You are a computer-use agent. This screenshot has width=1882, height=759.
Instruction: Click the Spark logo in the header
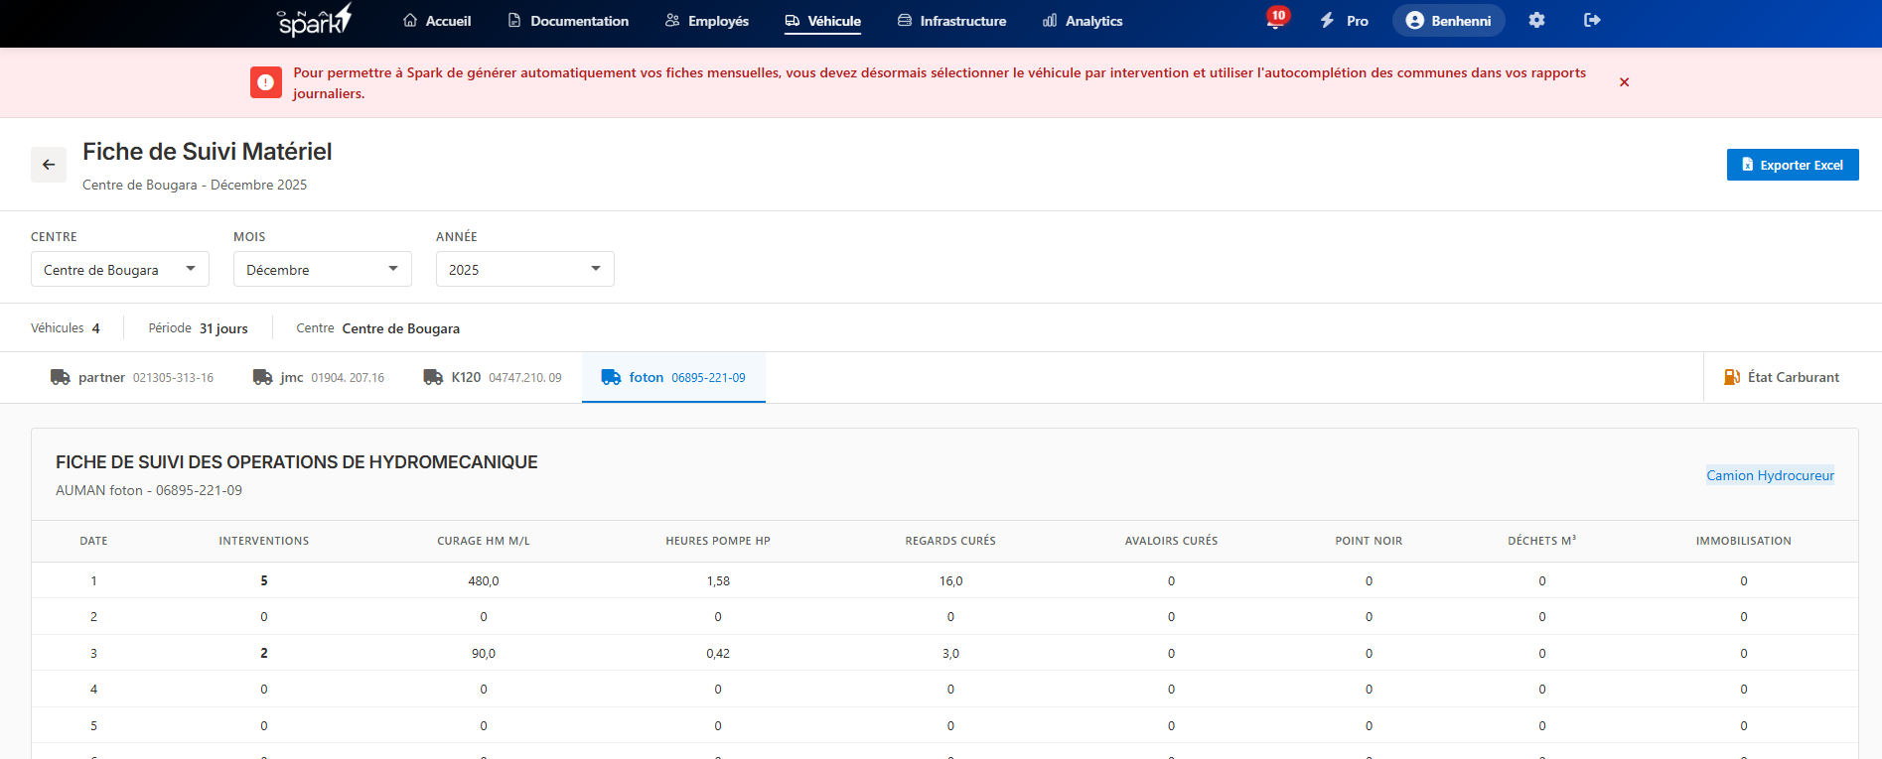pos(314,21)
